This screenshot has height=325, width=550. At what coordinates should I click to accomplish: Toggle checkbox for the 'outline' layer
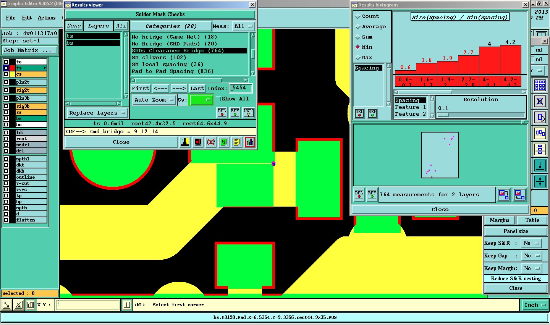[x=6, y=177]
